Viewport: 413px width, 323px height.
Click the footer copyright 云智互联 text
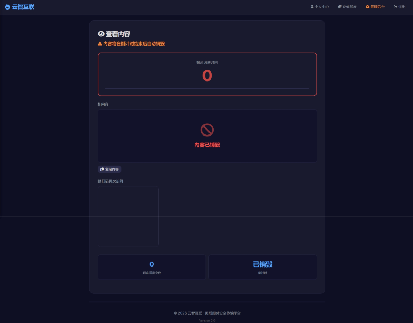point(195,313)
